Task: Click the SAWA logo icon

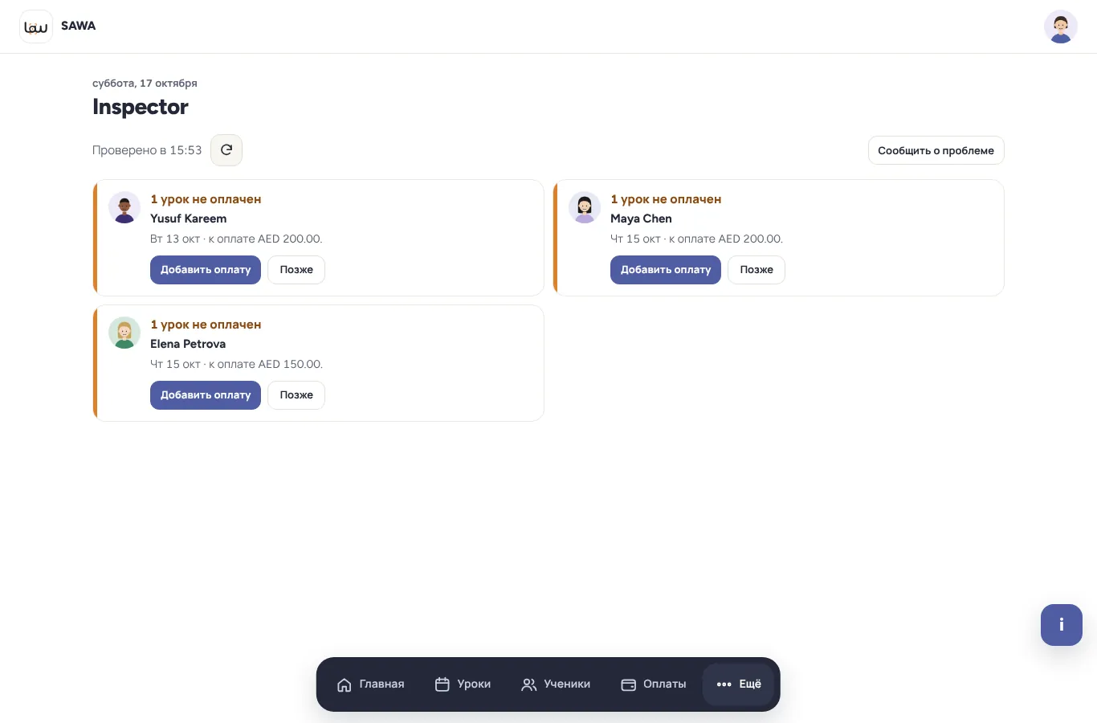Action: [x=36, y=27]
